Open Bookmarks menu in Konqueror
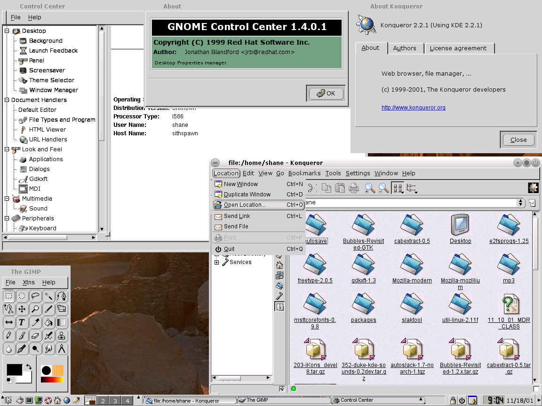The width and height of the screenshot is (542, 406). click(304, 173)
